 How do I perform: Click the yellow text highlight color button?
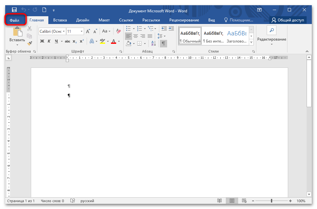(103, 41)
